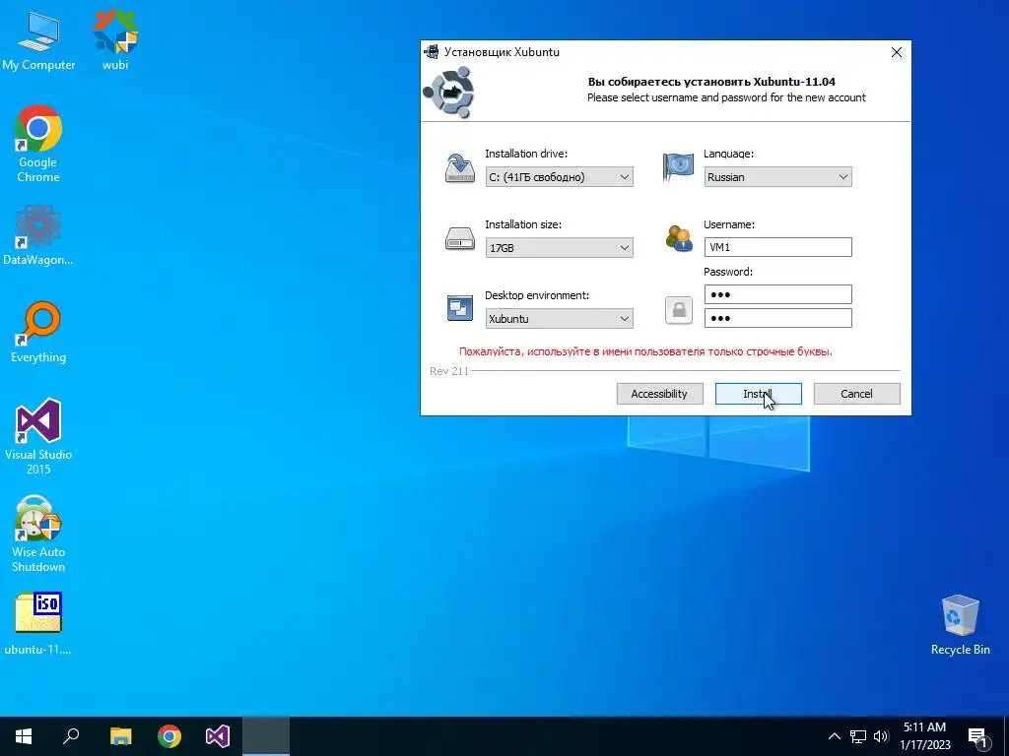Open taskbar search magnifier
The width and height of the screenshot is (1009, 756).
point(71,736)
